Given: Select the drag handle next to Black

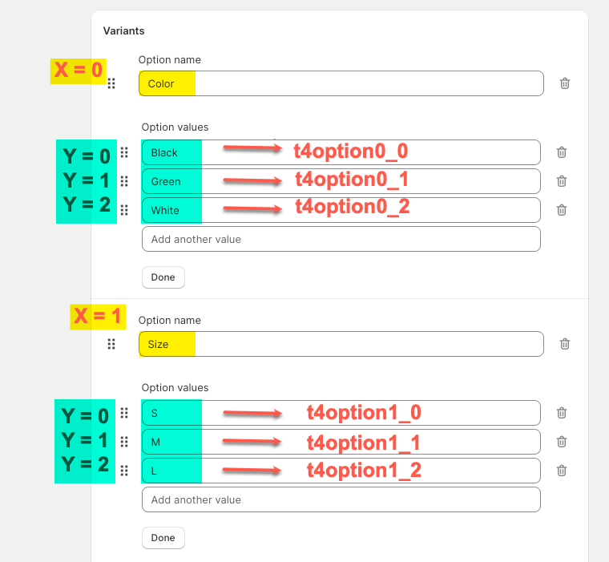Looking at the screenshot, I should click(x=124, y=152).
